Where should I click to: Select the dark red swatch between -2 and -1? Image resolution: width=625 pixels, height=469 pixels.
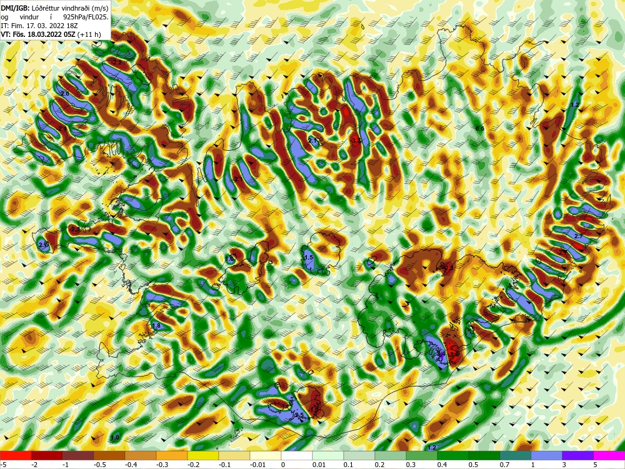coord(47,455)
